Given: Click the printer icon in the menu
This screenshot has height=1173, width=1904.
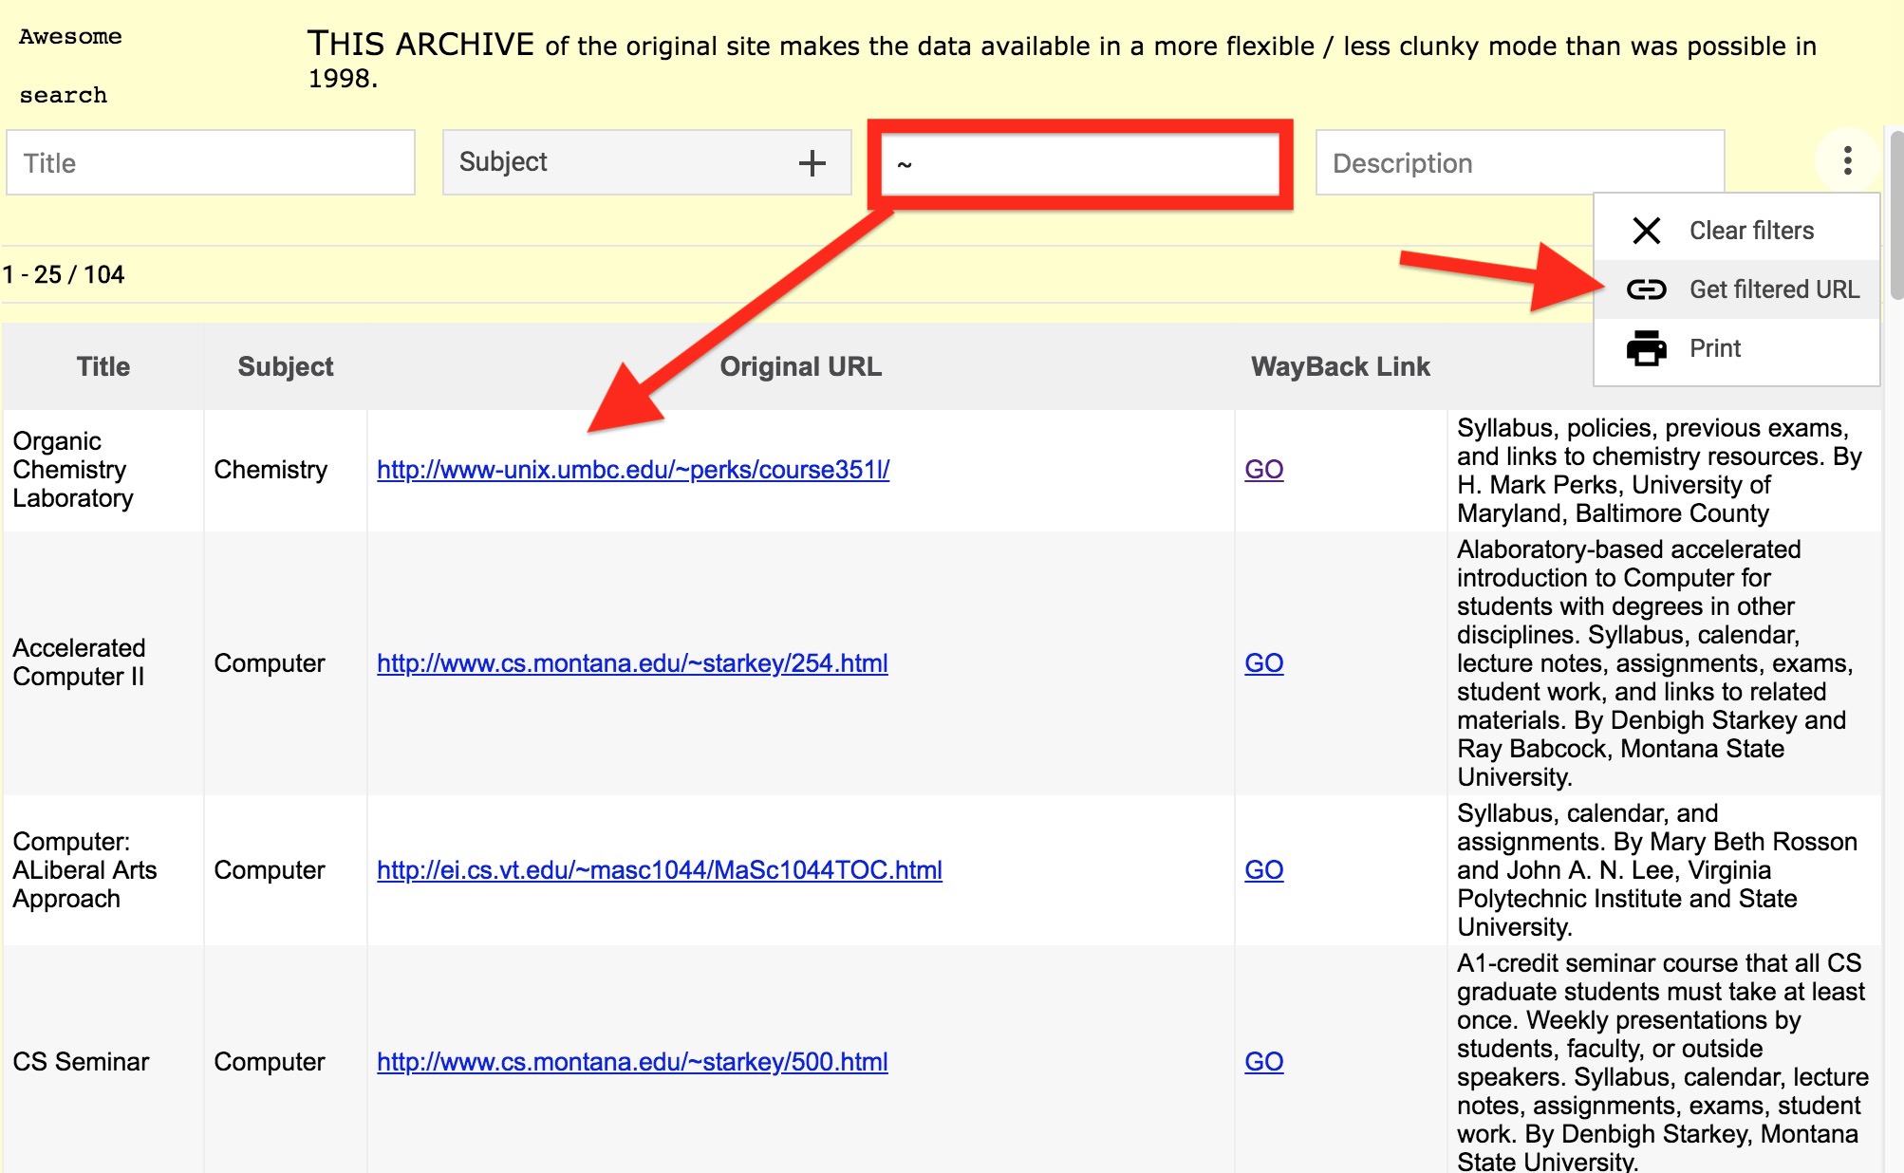Looking at the screenshot, I should 1648,348.
